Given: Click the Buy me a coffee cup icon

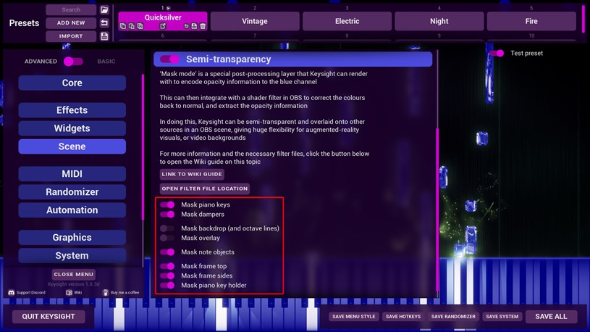Looking at the screenshot, I should coord(106,292).
